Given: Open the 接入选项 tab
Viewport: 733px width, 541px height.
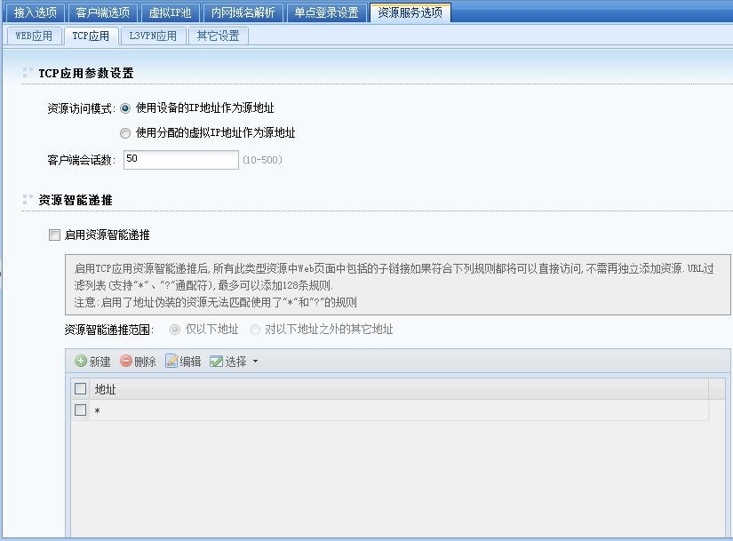Looking at the screenshot, I should 35,12.
